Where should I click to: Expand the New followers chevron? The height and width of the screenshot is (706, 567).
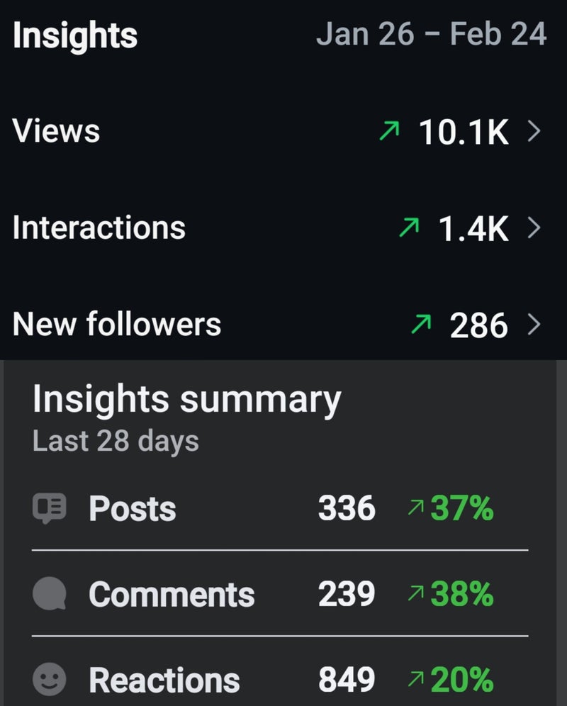[x=534, y=325]
